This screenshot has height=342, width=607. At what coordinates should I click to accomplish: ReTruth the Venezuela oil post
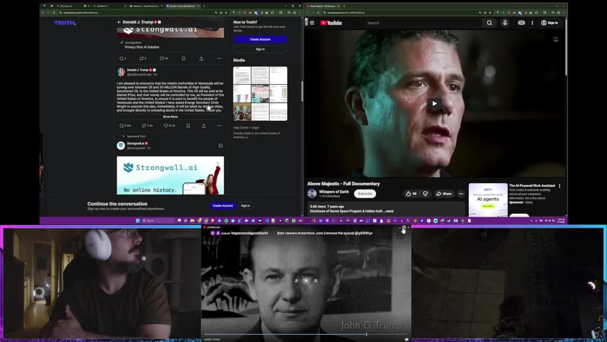pos(147,126)
